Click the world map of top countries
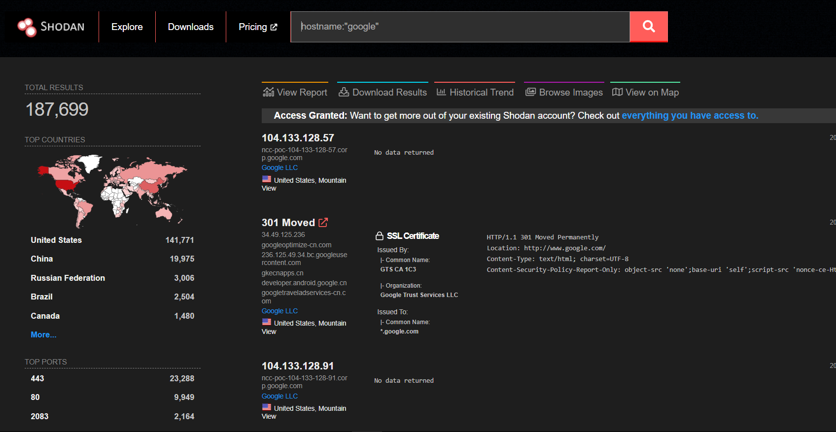The width and height of the screenshot is (836, 432). [112, 191]
